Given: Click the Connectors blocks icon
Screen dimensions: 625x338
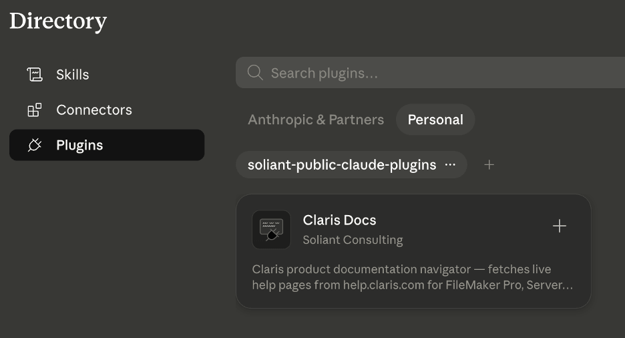Looking at the screenshot, I should click(x=35, y=110).
